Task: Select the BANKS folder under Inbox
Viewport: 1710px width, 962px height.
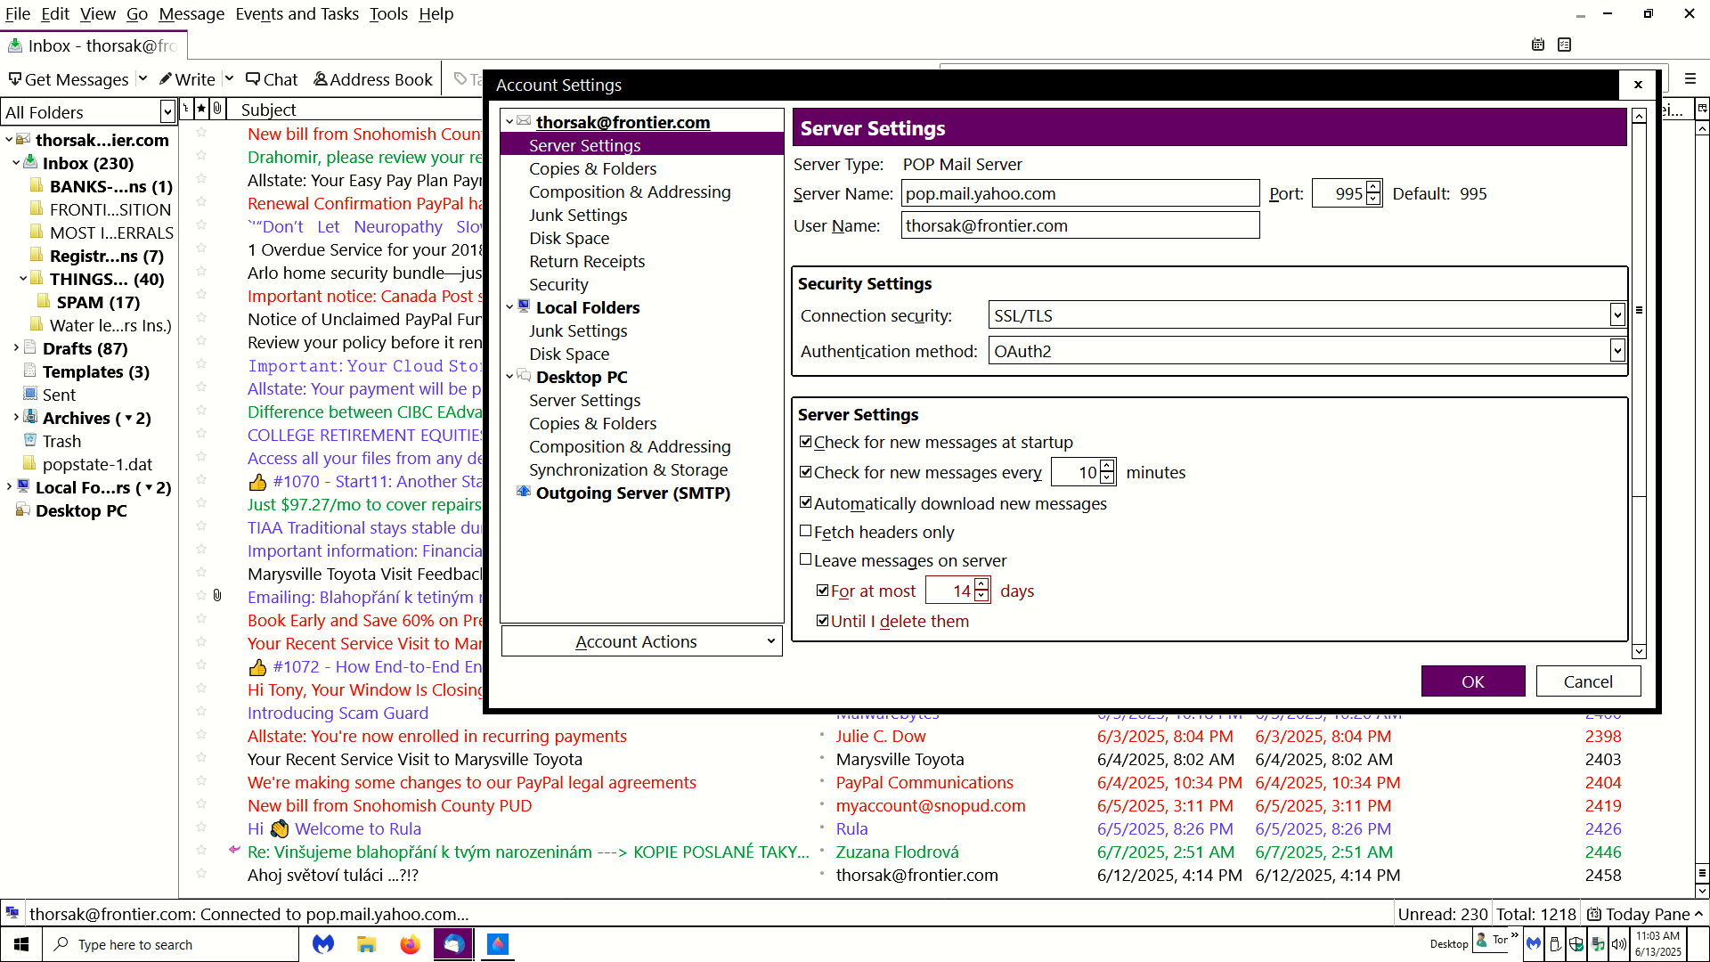Action: (110, 186)
